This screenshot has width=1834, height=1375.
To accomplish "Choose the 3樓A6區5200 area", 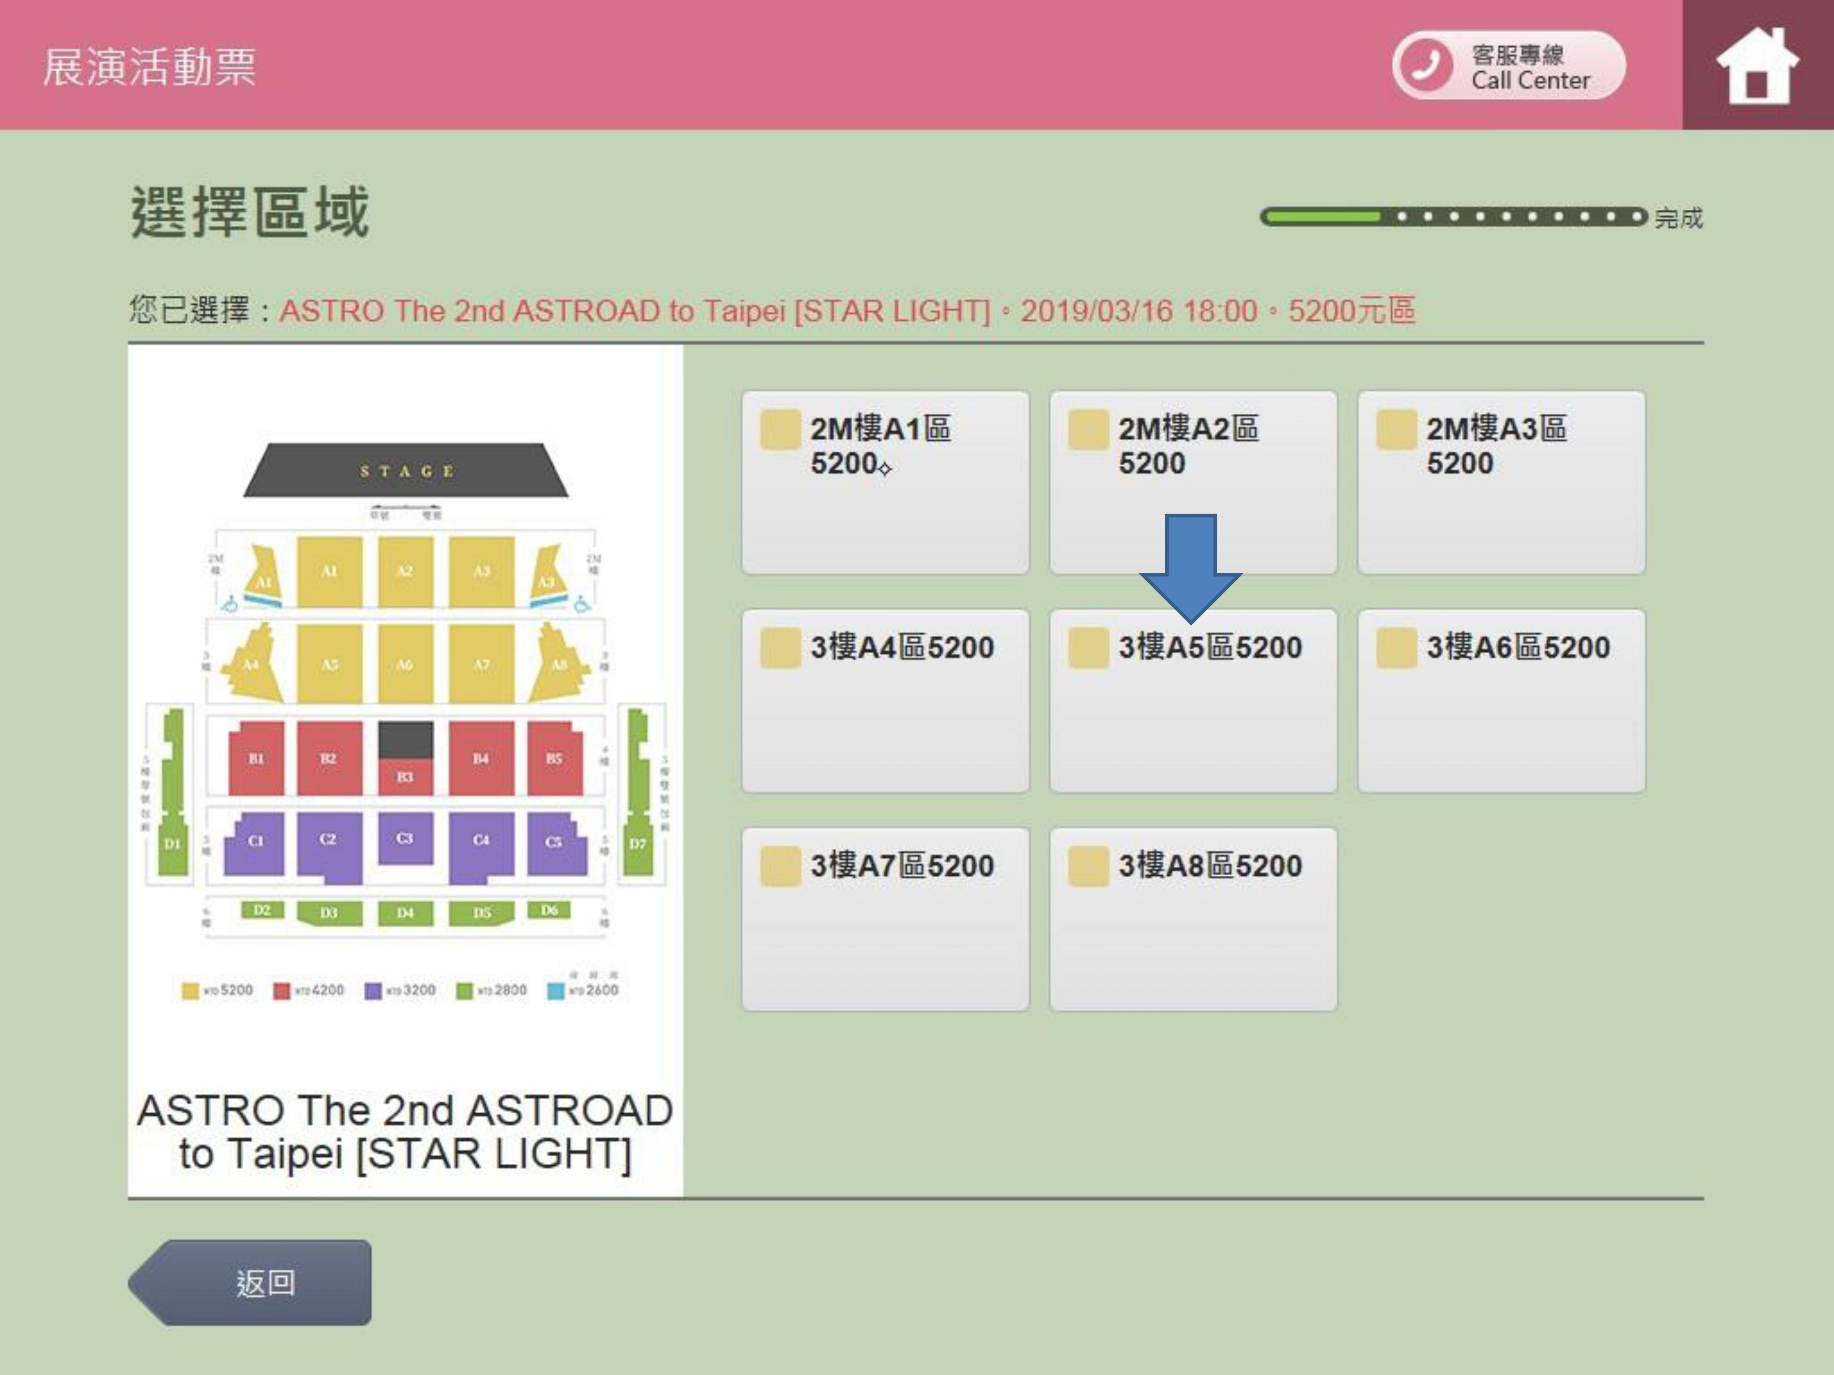I will [1501, 701].
